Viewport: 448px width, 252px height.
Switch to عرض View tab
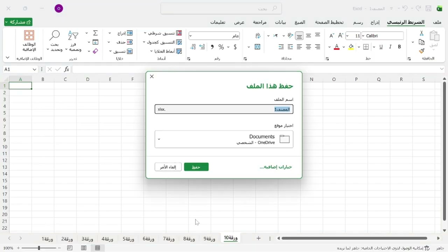point(239,22)
